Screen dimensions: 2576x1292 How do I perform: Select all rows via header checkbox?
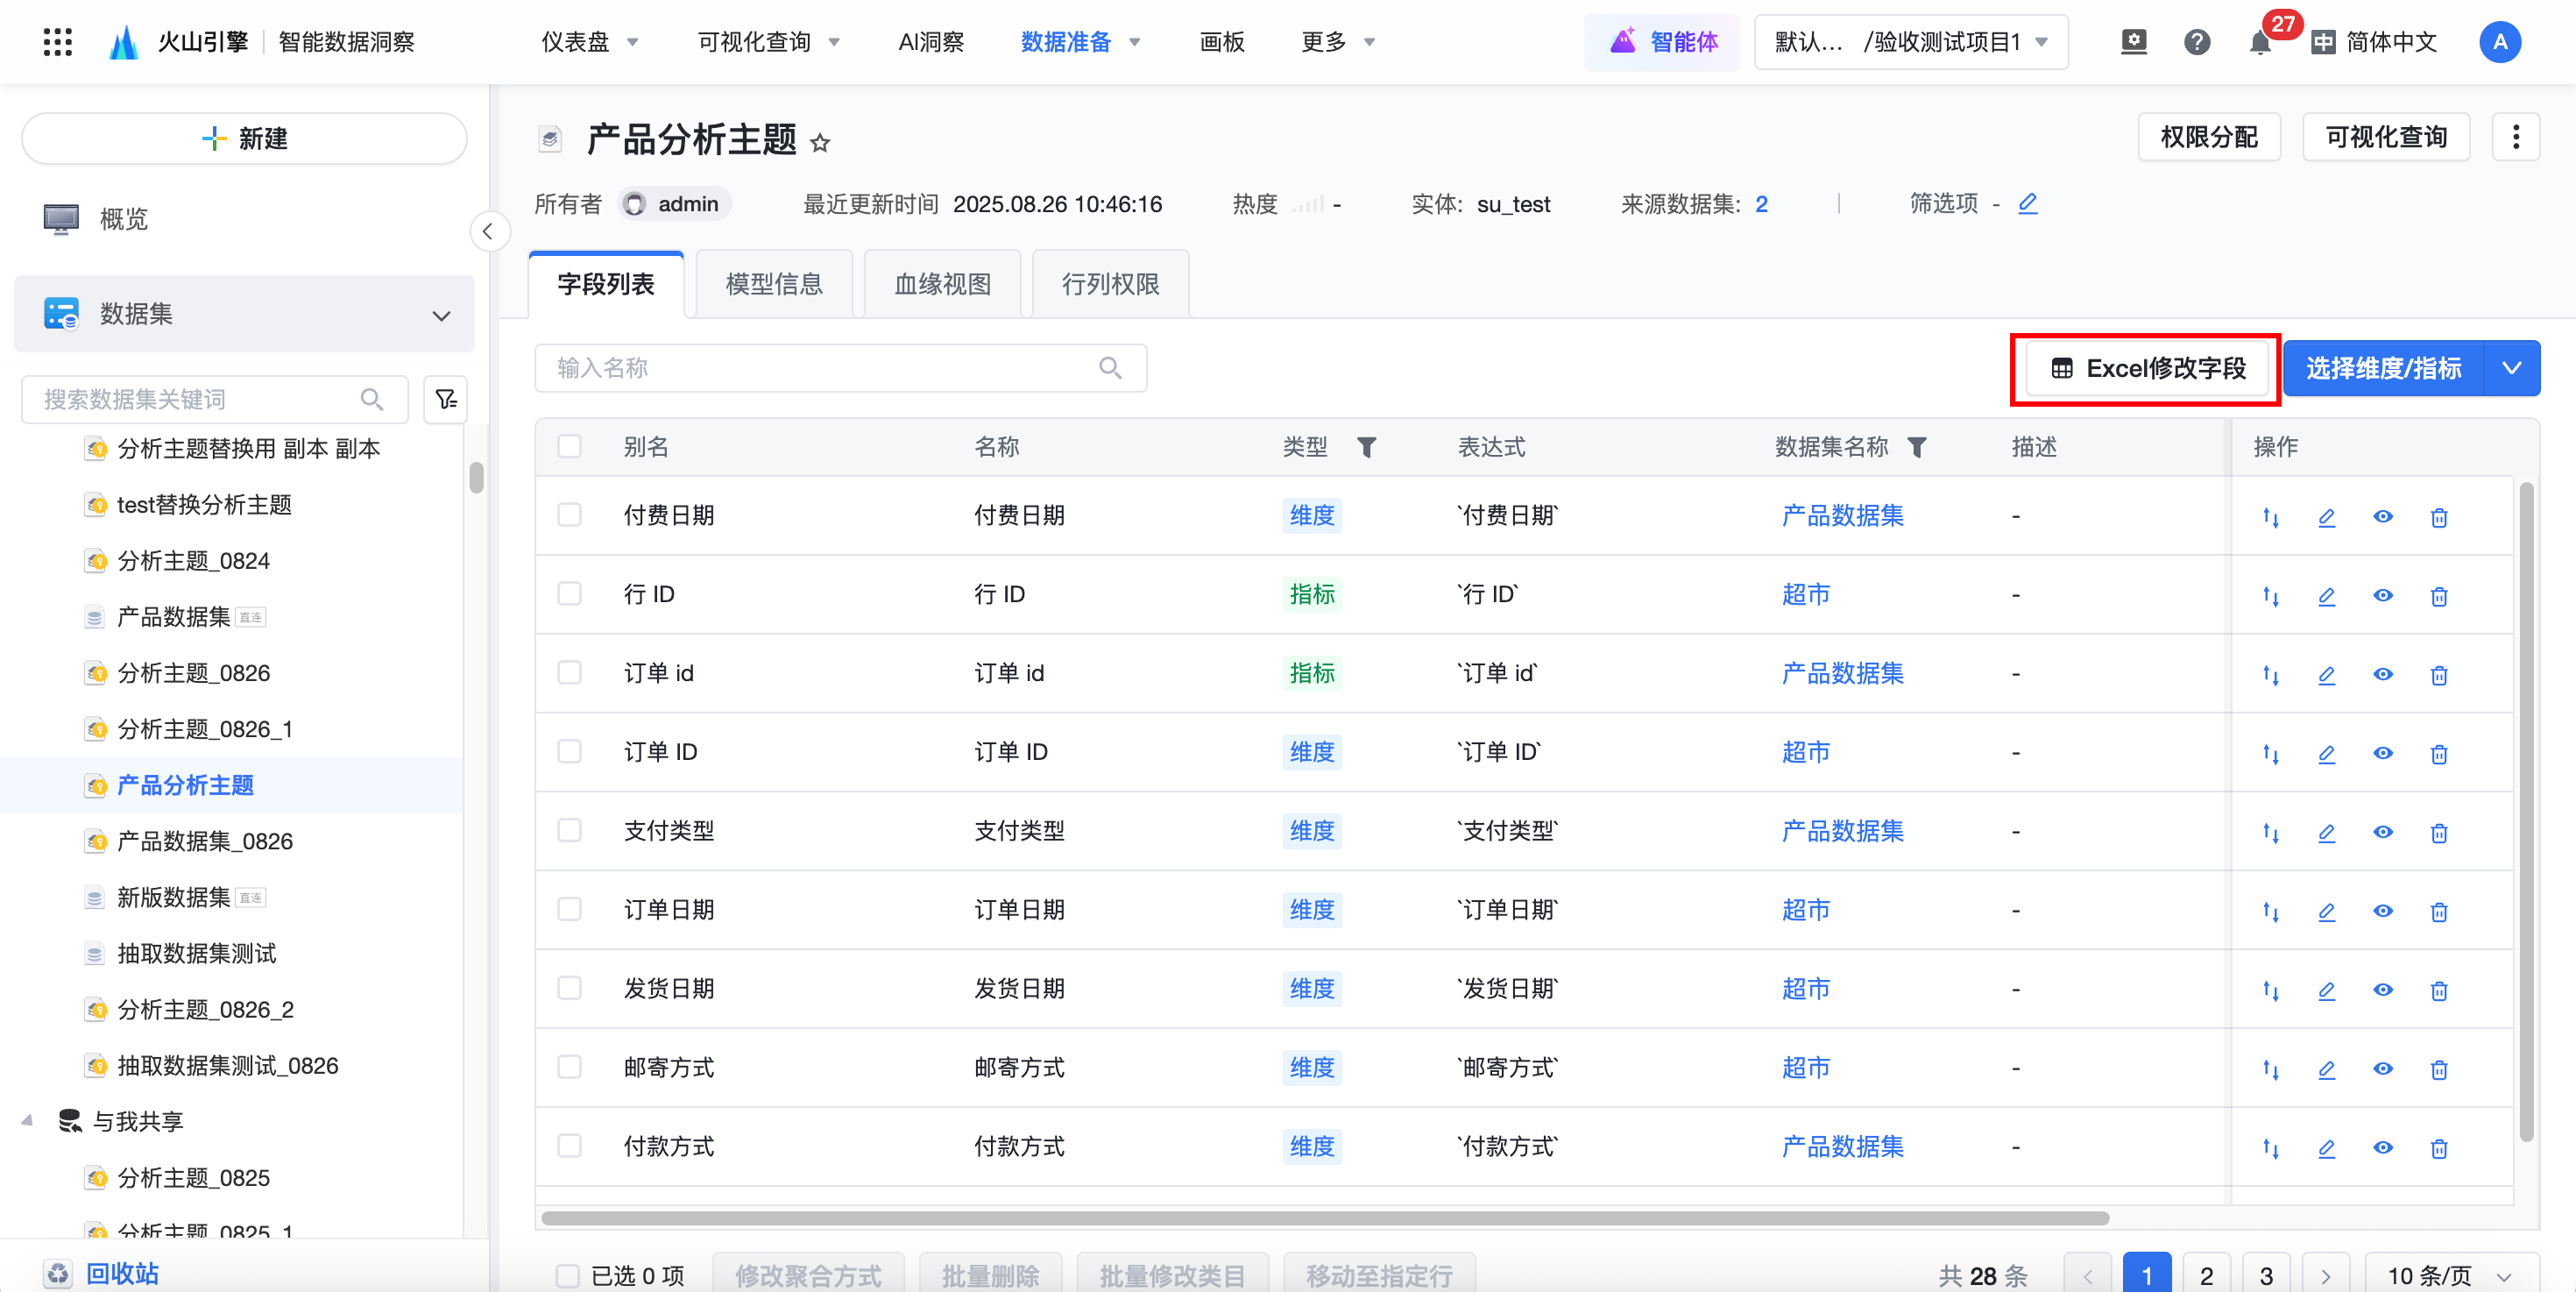click(569, 446)
